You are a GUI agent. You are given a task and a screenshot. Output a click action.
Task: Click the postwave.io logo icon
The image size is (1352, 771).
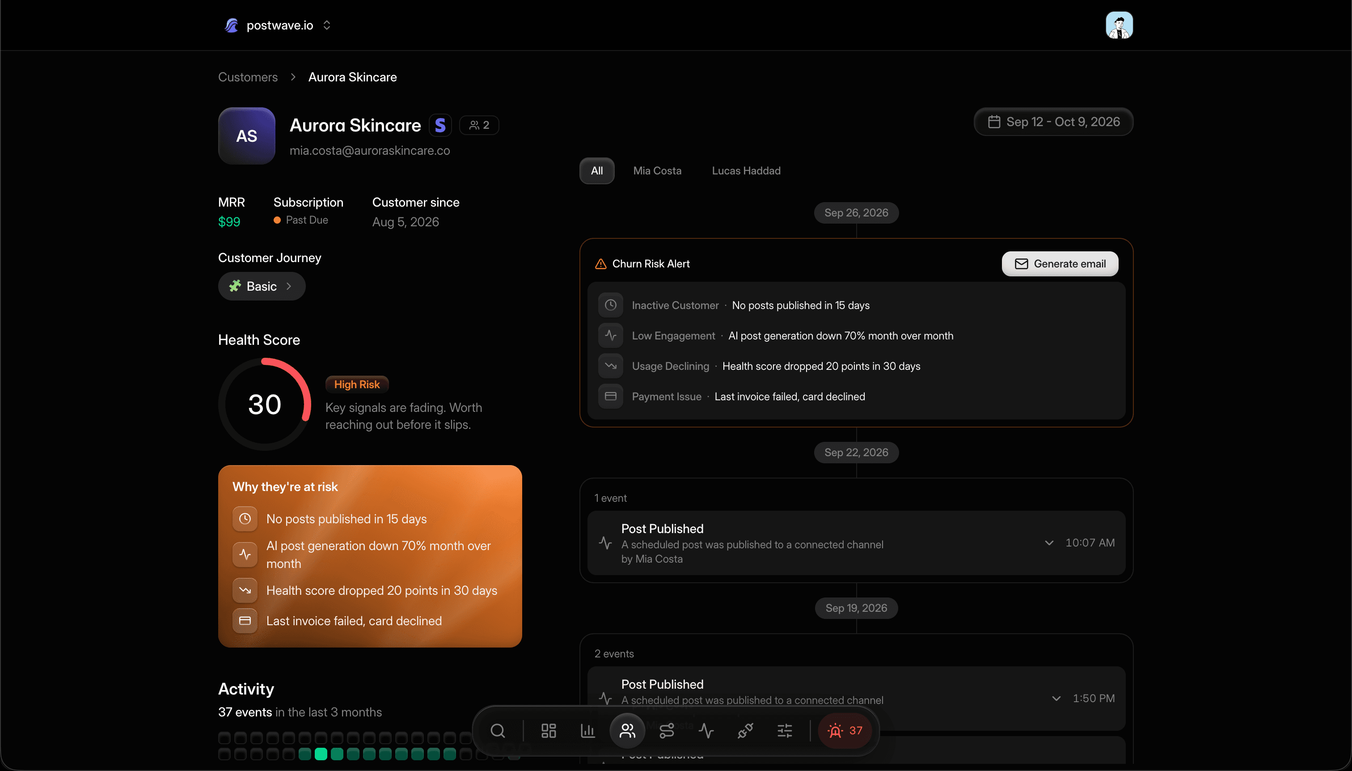click(231, 25)
